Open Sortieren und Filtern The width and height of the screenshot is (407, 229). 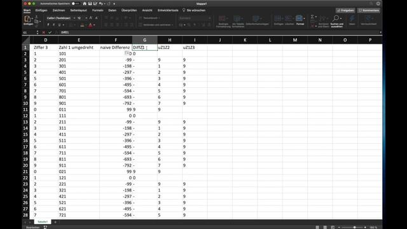(324, 21)
